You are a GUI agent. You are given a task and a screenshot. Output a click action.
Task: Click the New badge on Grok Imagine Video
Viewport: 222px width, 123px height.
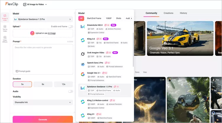(115, 53)
